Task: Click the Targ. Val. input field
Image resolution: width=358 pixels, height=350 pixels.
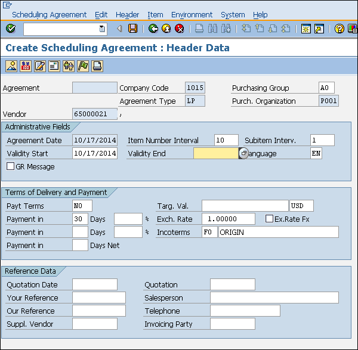Action: point(245,206)
